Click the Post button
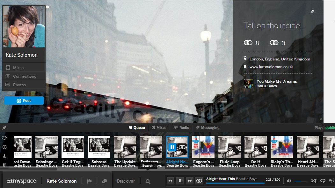This screenshot has width=335, height=188. [x=24, y=100]
